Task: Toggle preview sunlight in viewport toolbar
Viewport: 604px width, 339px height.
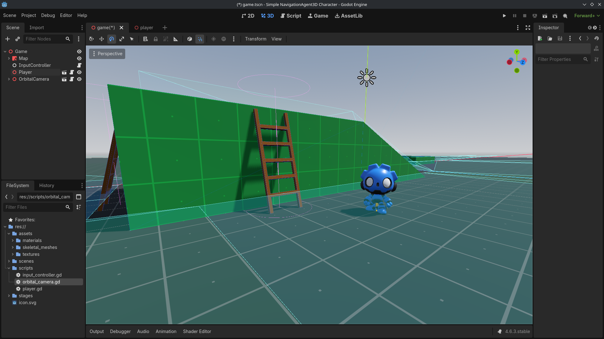Action: [214, 39]
